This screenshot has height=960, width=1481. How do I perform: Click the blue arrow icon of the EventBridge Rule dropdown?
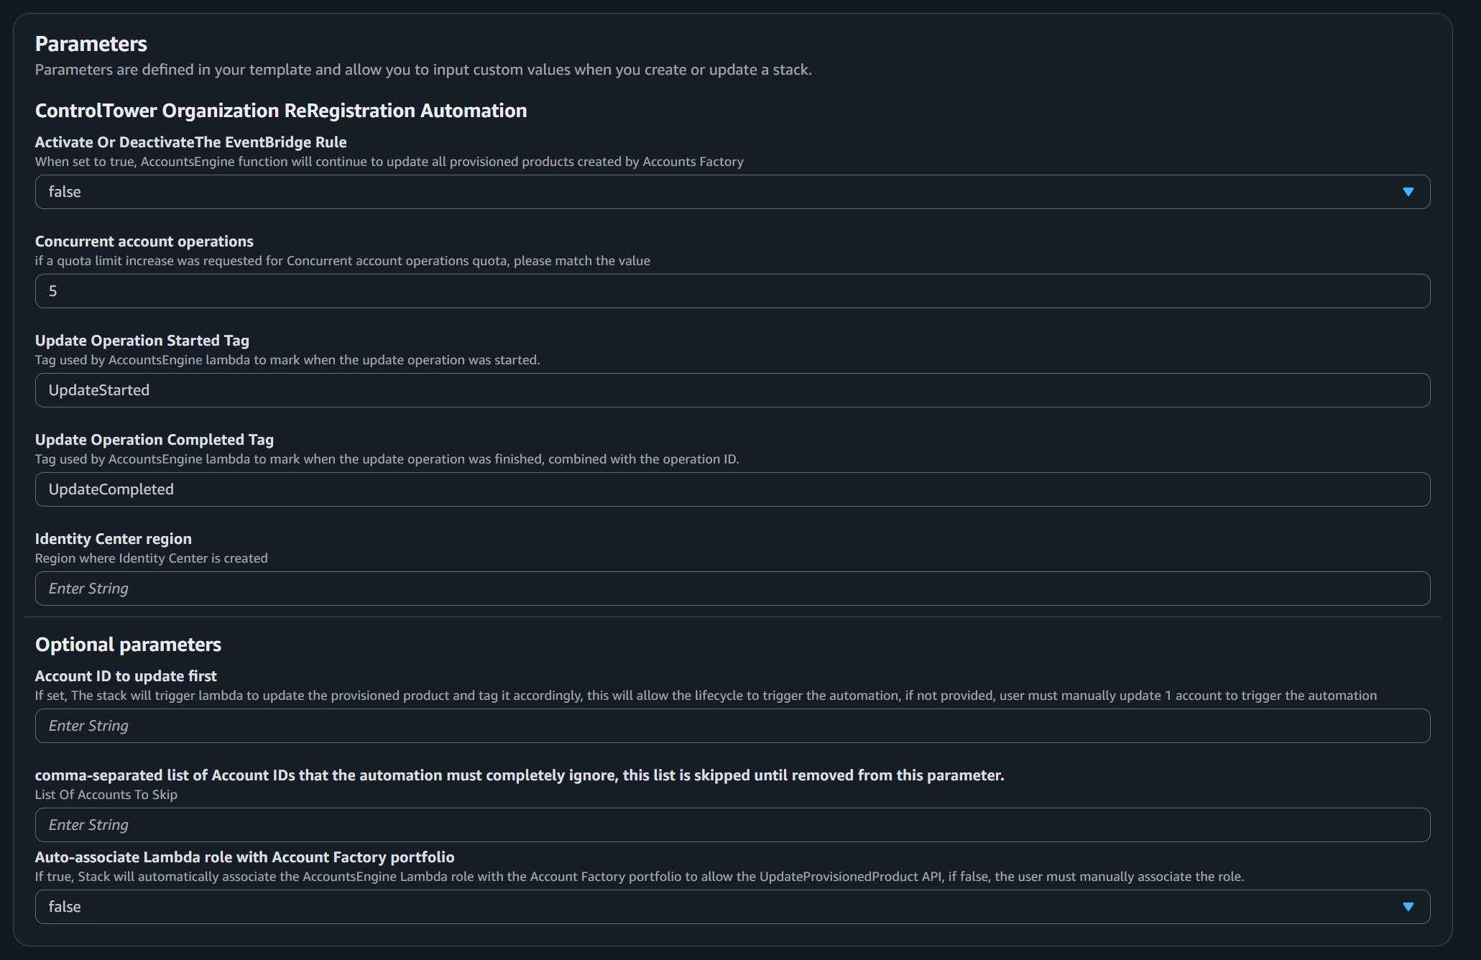(1408, 192)
